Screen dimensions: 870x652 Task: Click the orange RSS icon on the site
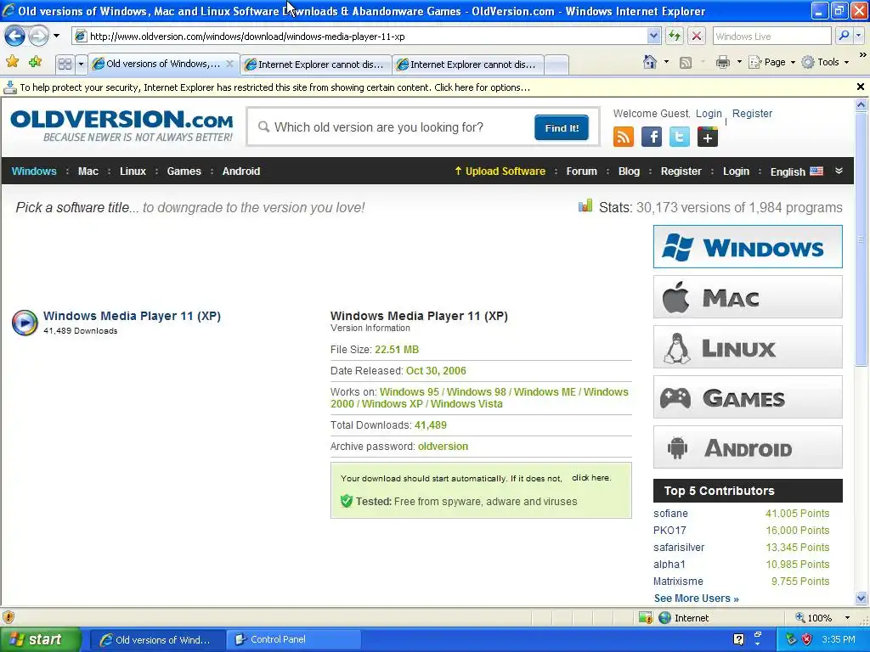[x=623, y=137]
